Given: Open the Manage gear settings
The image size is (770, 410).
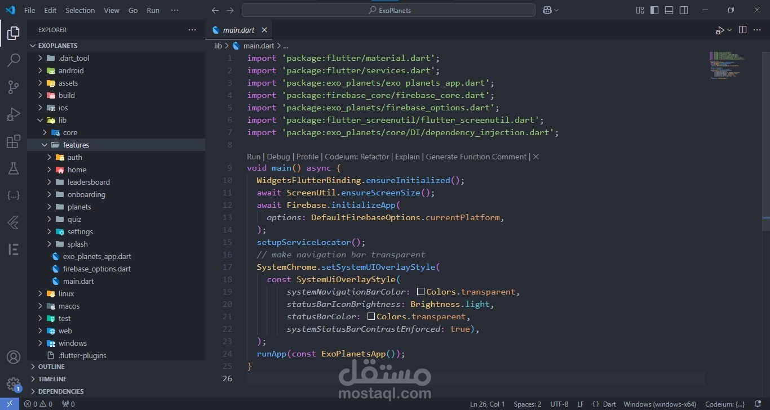Looking at the screenshot, I should click(x=14, y=384).
